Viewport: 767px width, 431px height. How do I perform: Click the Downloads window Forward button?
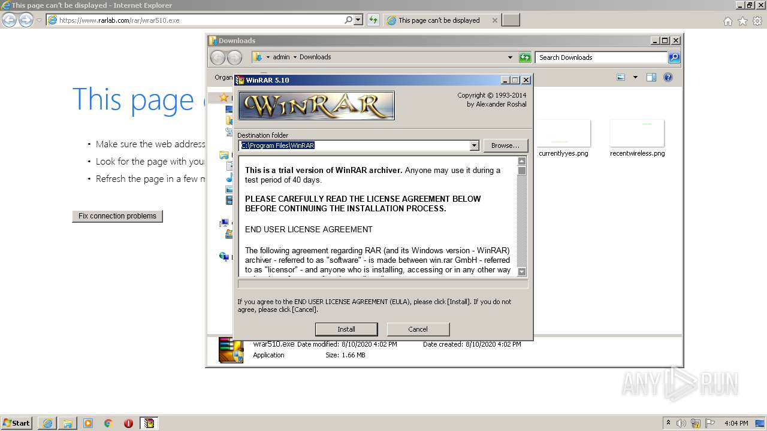[x=234, y=57]
